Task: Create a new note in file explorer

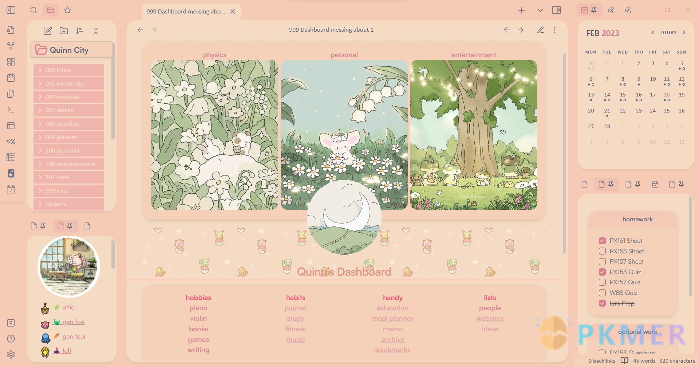Action: click(48, 31)
